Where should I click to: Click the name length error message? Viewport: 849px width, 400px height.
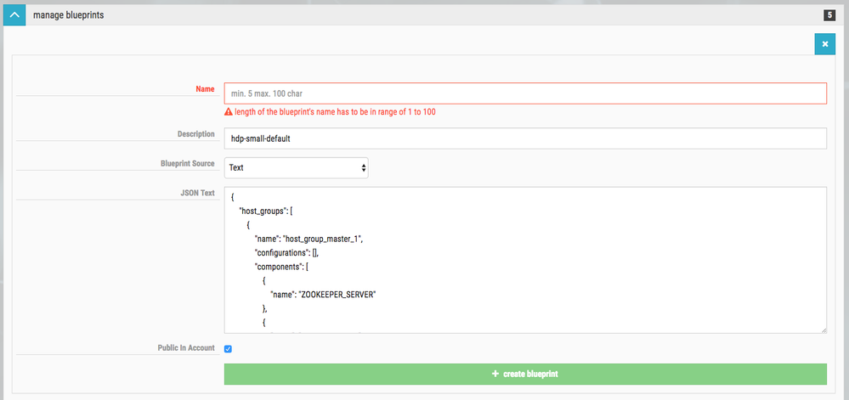pos(335,113)
